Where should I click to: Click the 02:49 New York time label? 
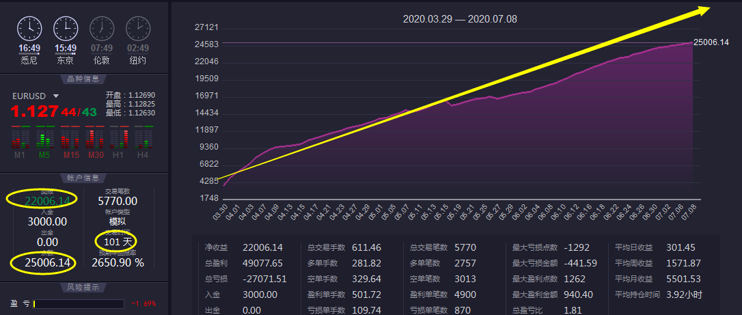click(x=138, y=49)
